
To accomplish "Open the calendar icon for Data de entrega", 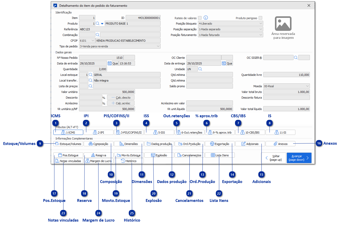I will [x=224, y=63].
